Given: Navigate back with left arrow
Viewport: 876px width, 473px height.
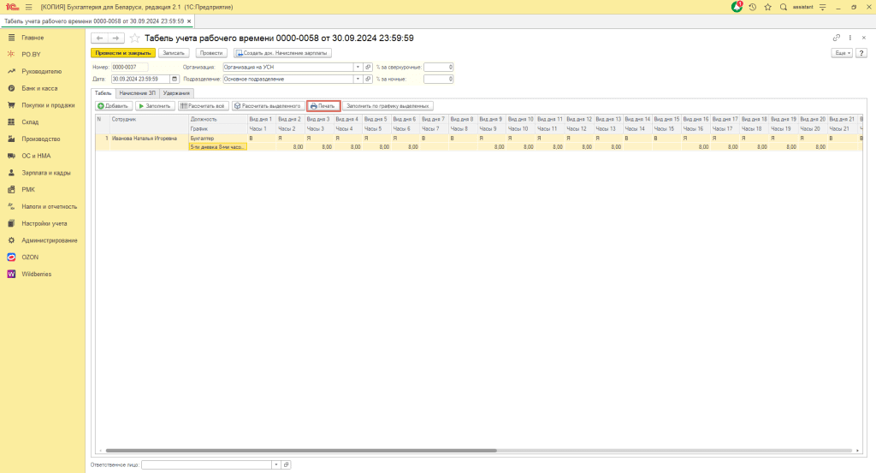Looking at the screenshot, I should tap(99, 38).
